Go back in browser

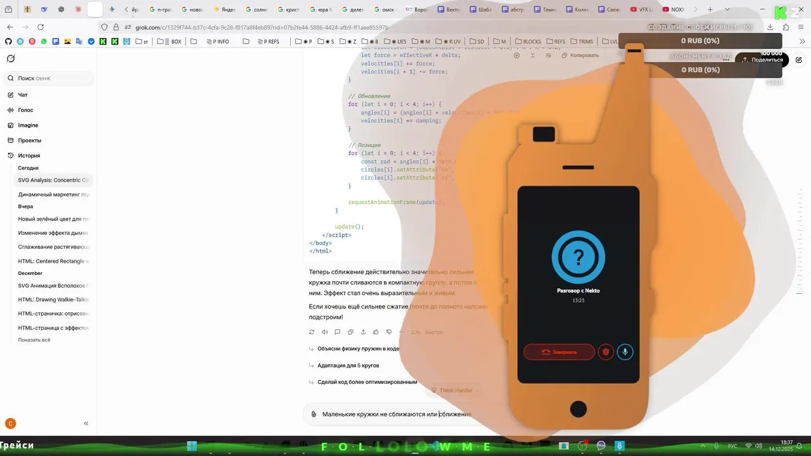(x=10, y=27)
